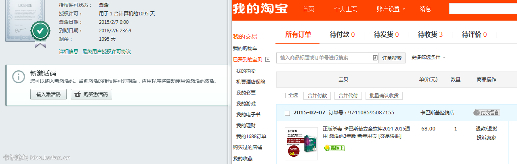Click the order date 2015-02-07
The image size is (517, 164).
click(x=309, y=113)
